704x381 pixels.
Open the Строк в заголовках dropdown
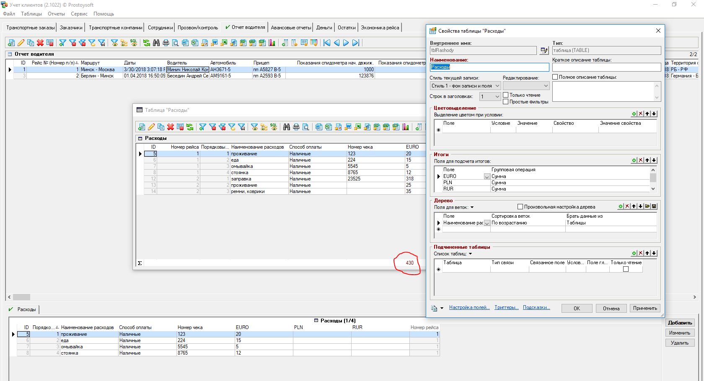click(497, 96)
